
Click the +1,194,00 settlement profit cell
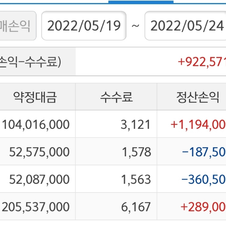(198, 124)
